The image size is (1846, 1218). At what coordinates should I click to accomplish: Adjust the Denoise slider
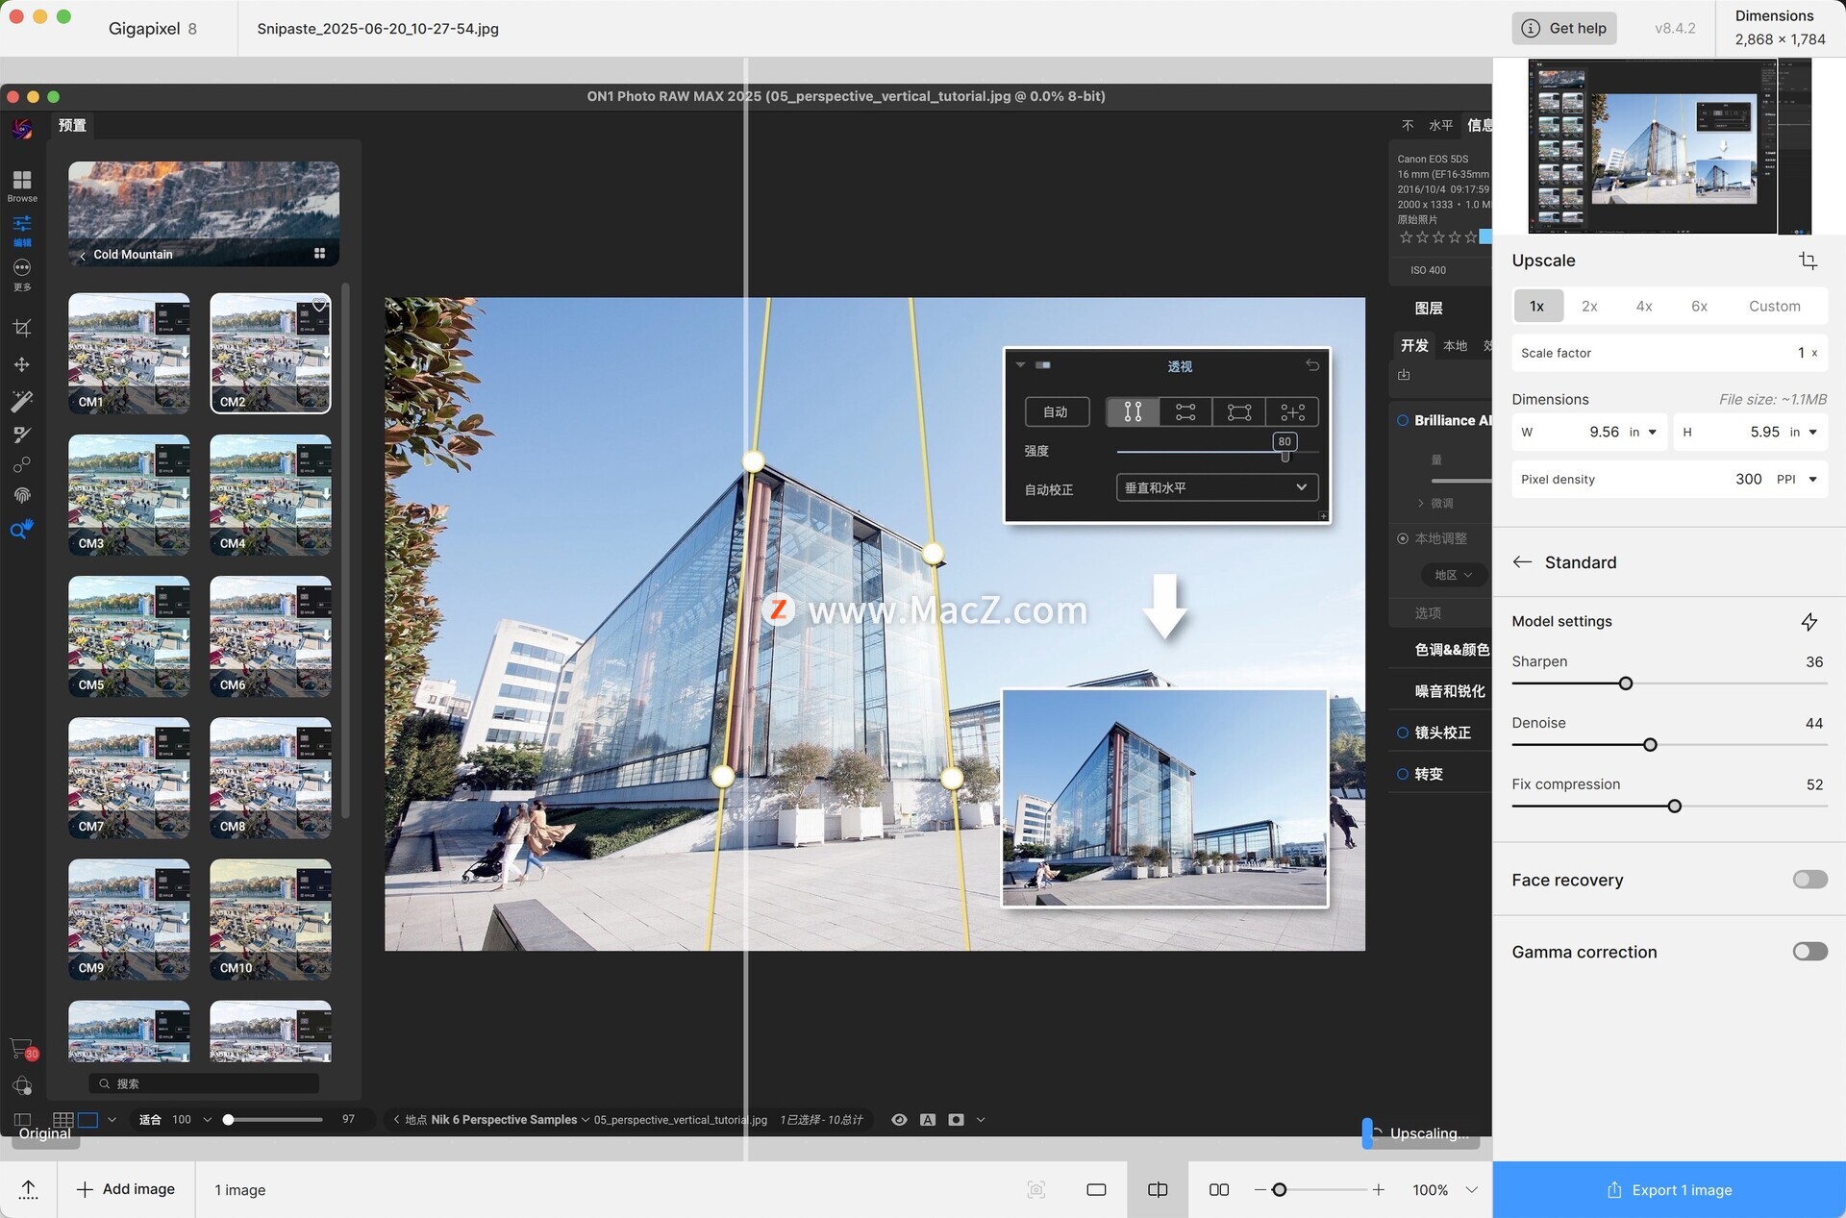(x=1650, y=745)
